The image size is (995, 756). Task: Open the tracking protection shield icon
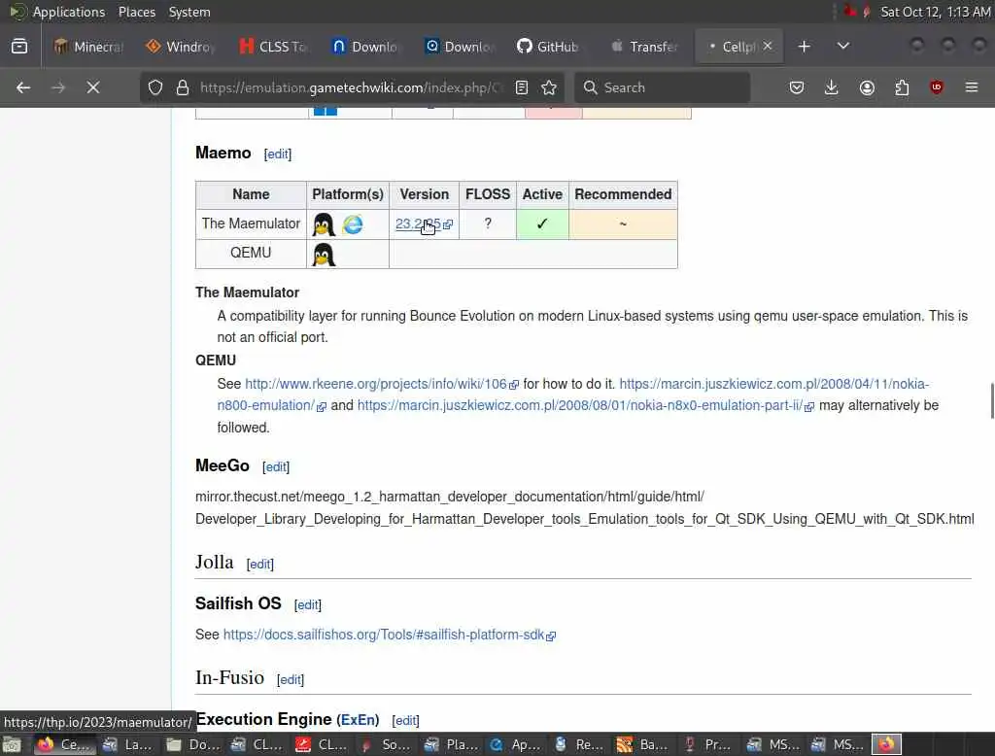click(155, 87)
